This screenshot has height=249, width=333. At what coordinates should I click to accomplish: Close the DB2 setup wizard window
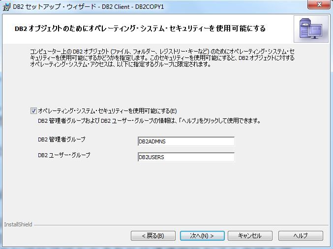click(x=319, y=5)
